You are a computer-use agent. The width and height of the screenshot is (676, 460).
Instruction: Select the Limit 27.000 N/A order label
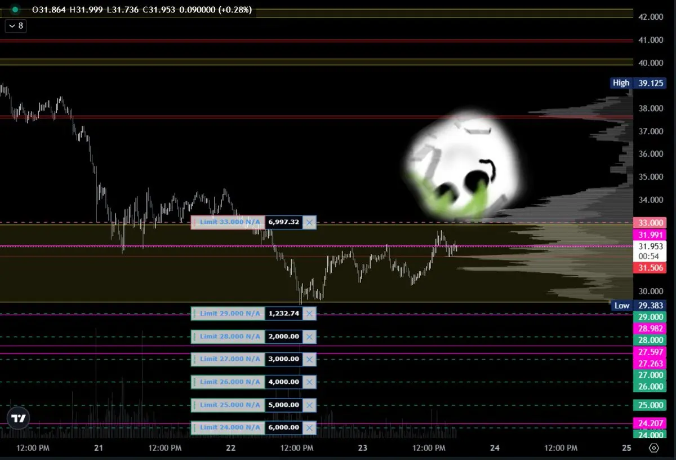228,359
